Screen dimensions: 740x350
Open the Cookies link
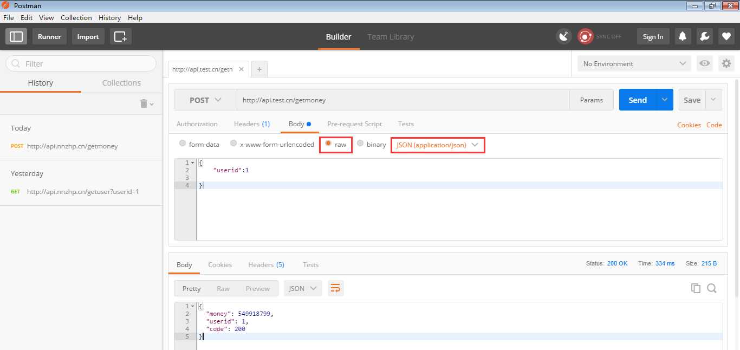(x=689, y=125)
